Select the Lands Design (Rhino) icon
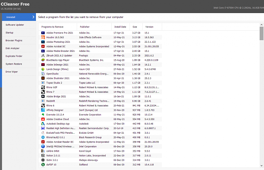 point(43,69)
